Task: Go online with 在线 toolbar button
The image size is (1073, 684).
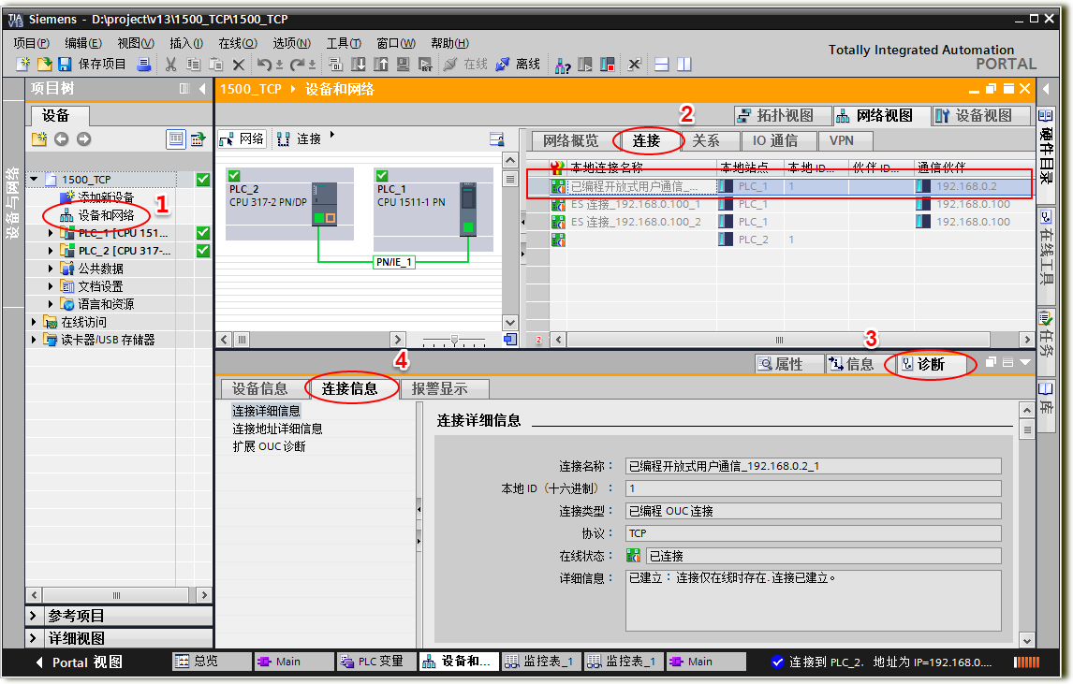Action: tap(466, 65)
